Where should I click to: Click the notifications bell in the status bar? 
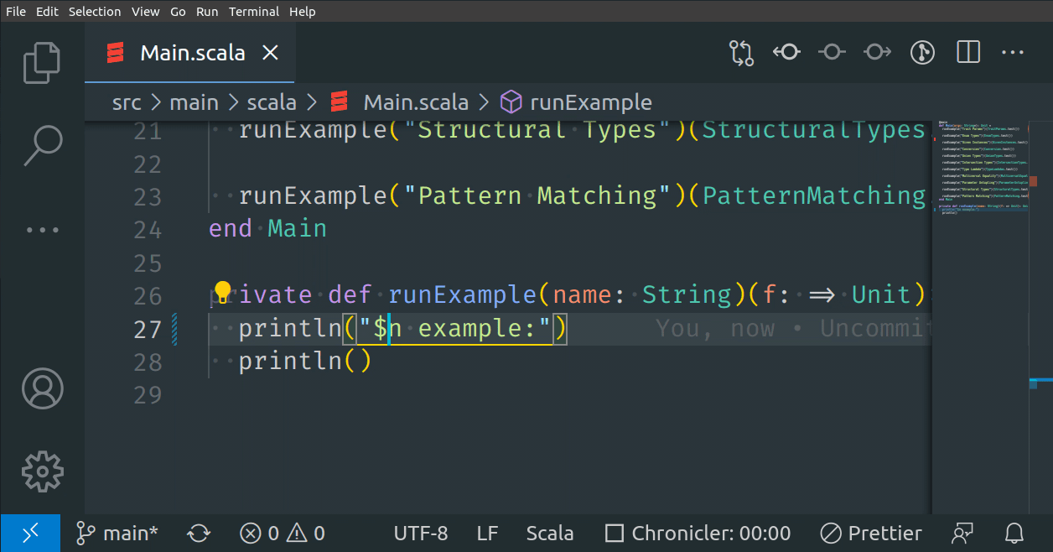(x=1014, y=533)
